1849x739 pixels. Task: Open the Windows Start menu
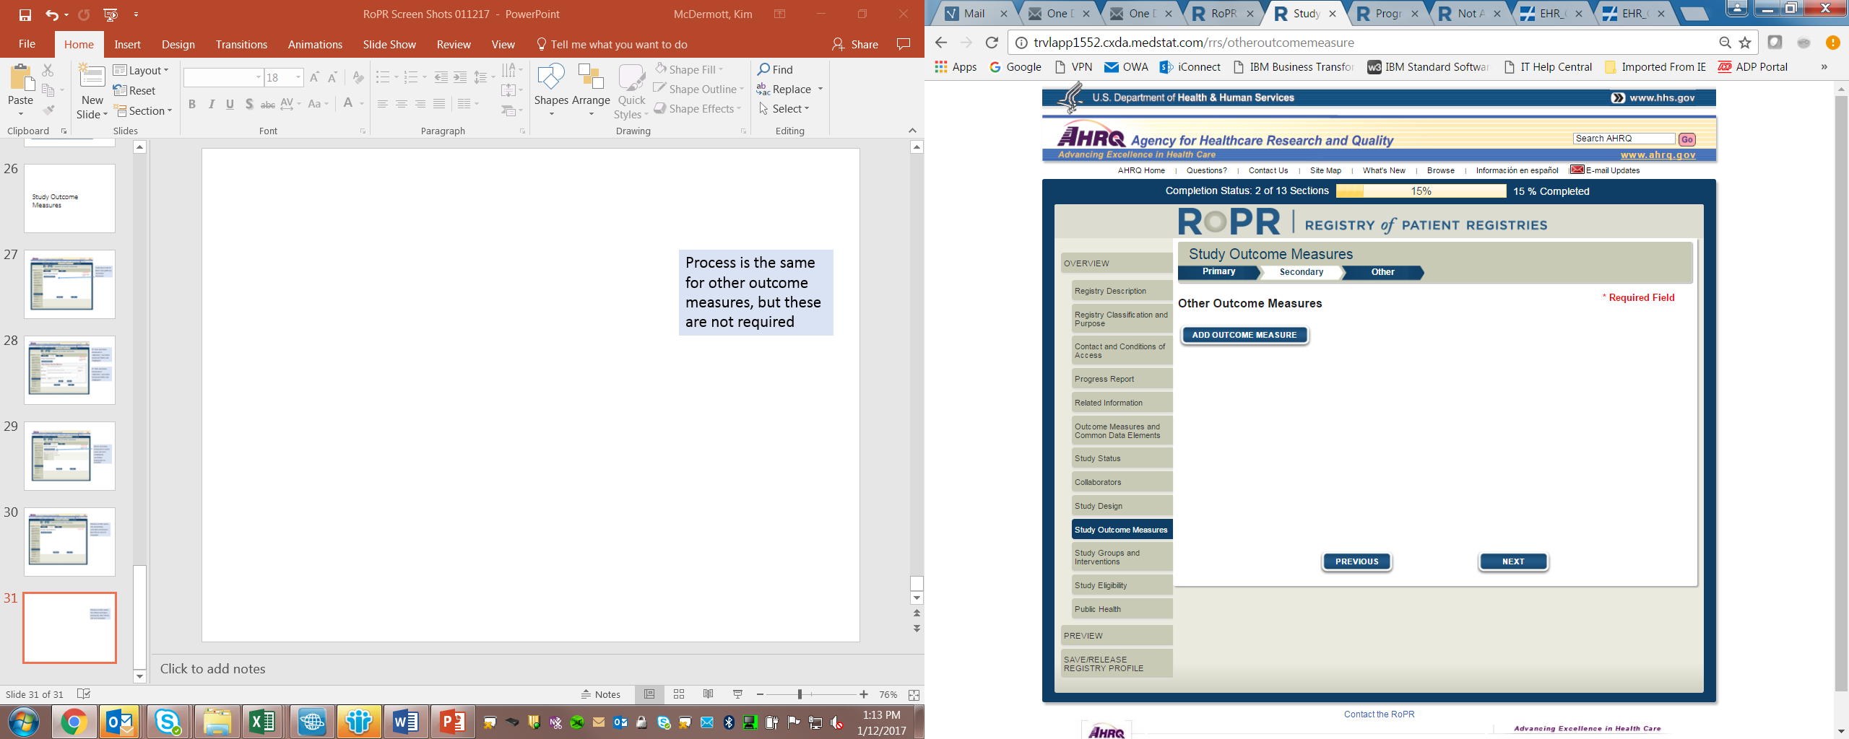pos(24,721)
